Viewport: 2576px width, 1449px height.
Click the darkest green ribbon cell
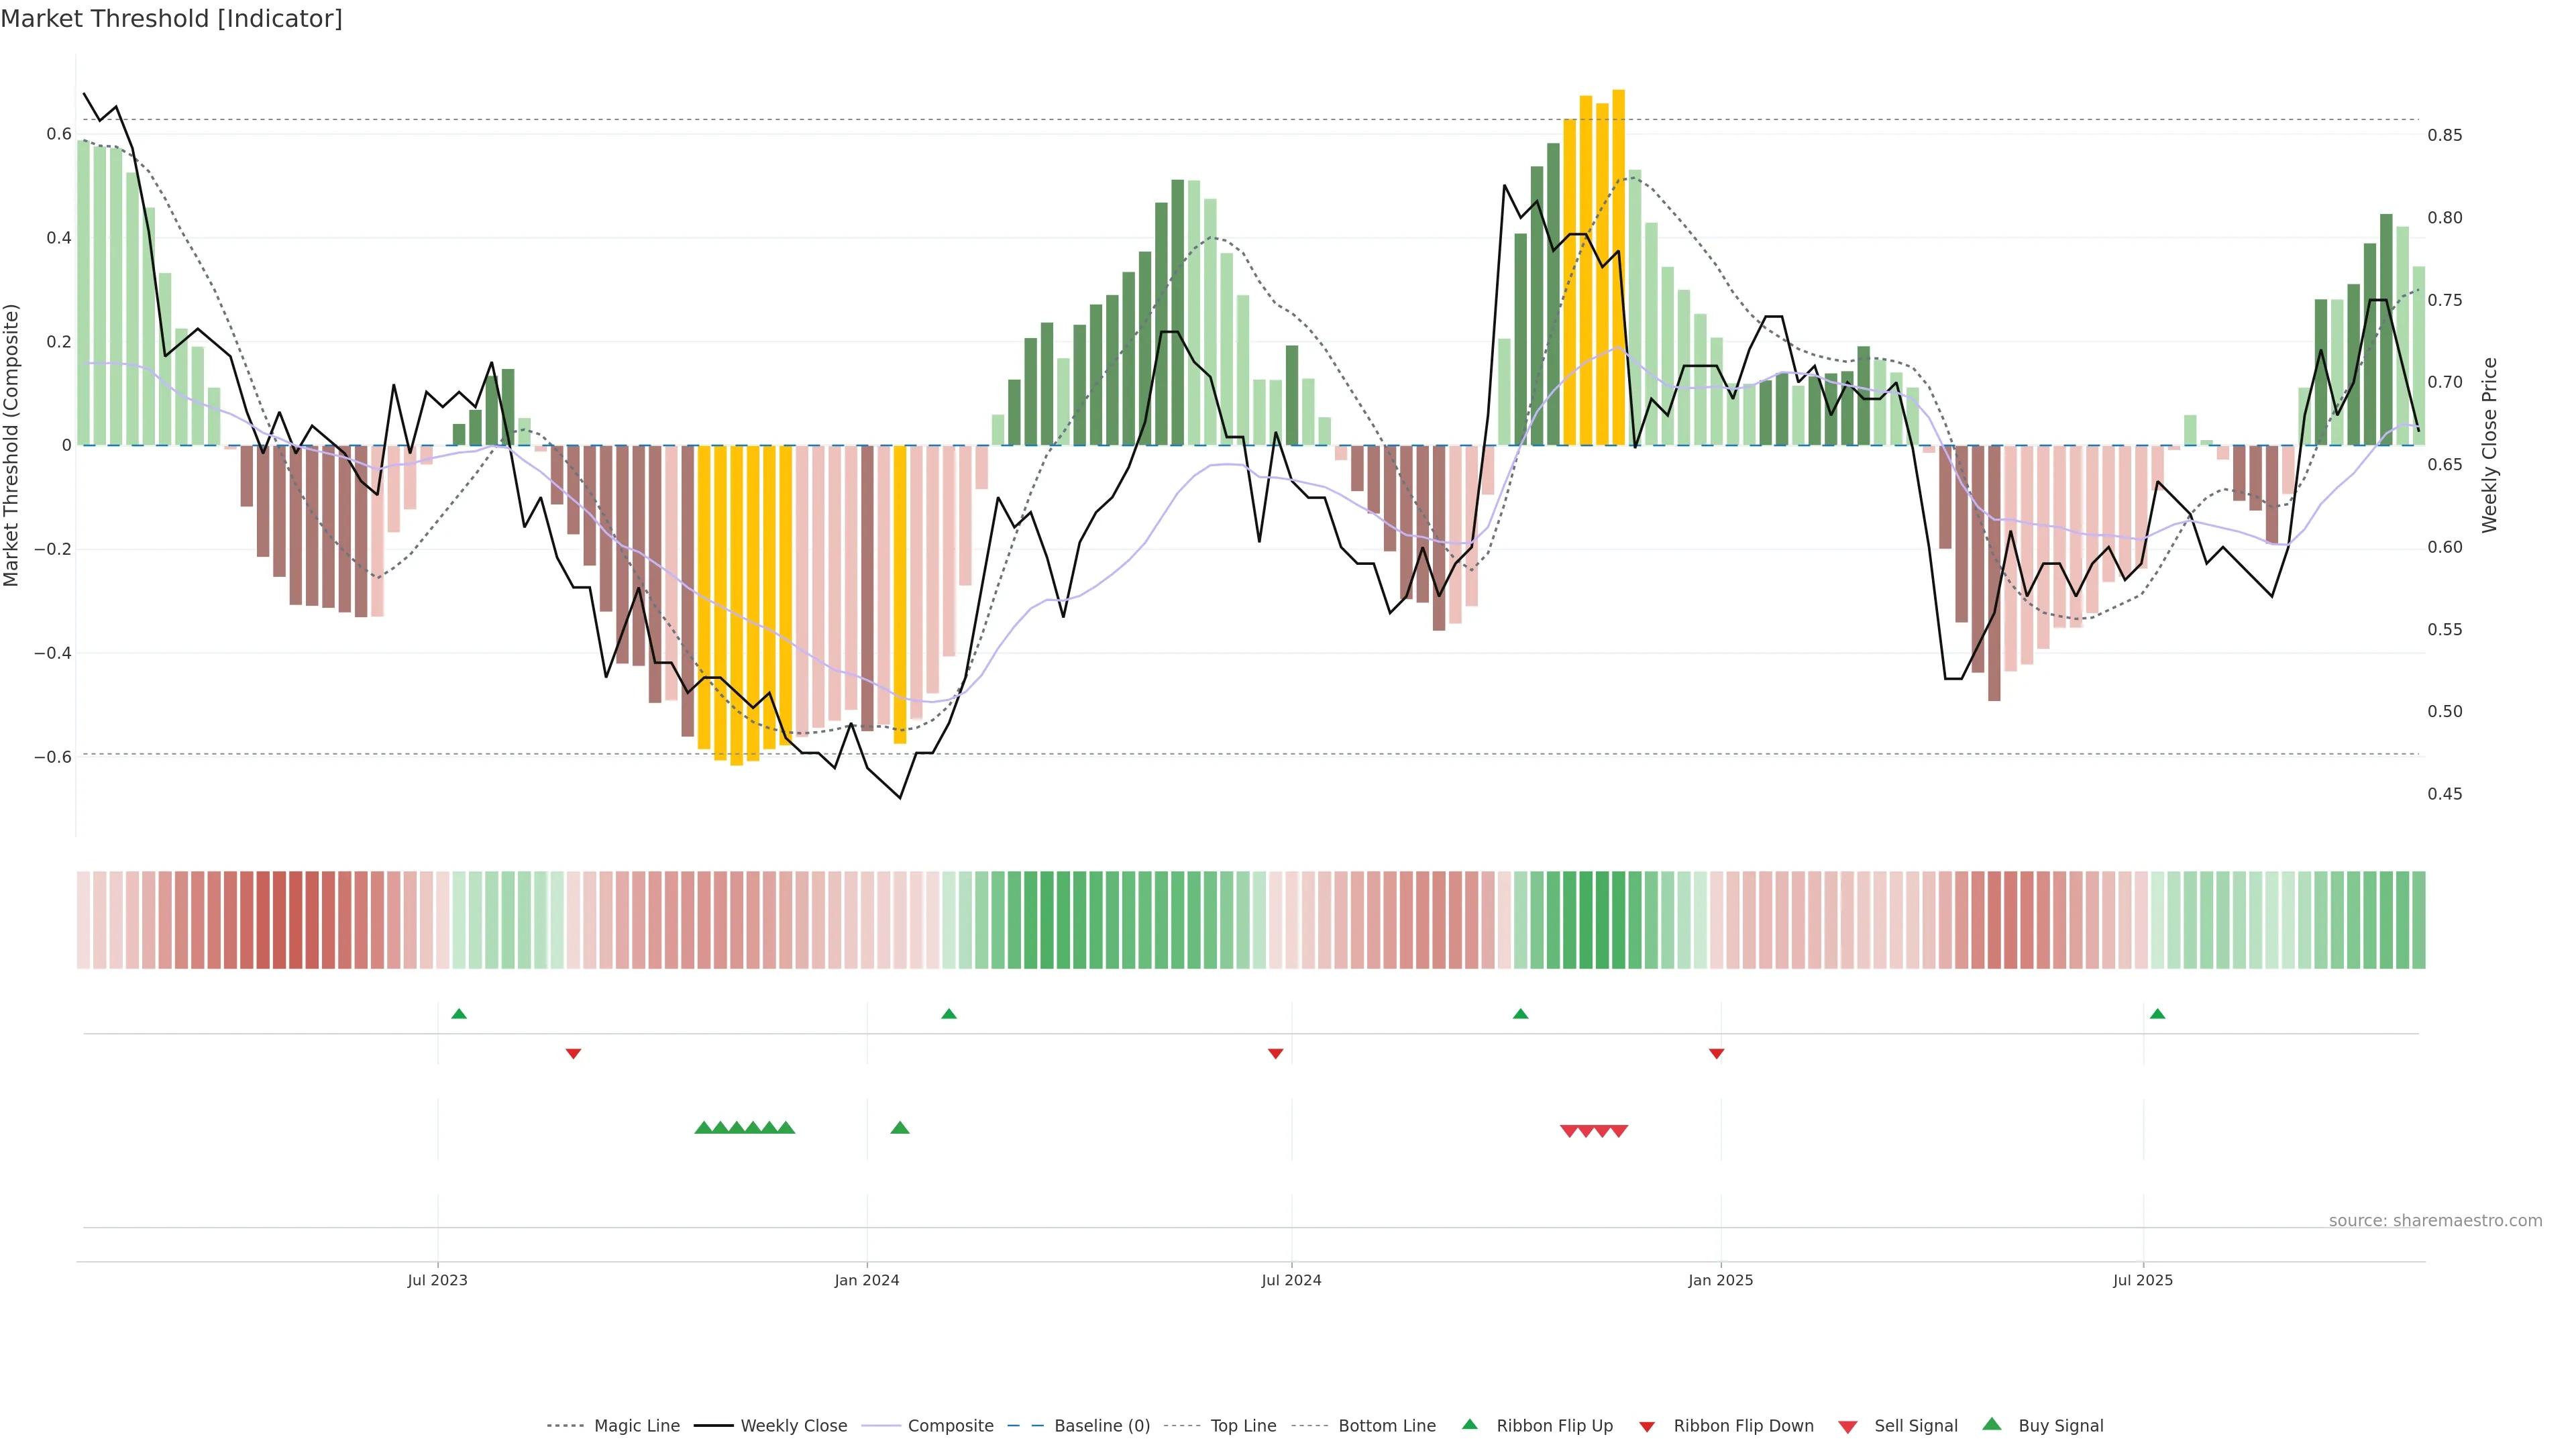click(x=1602, y=920)
